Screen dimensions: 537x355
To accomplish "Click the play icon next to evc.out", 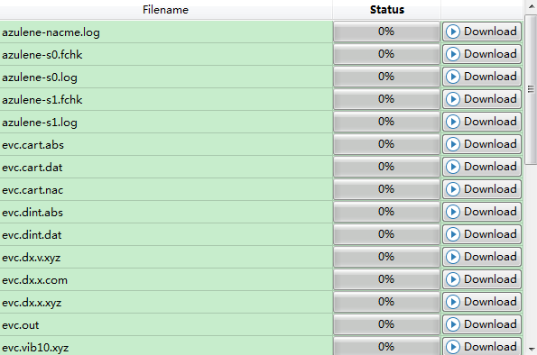I will [453, 324].
